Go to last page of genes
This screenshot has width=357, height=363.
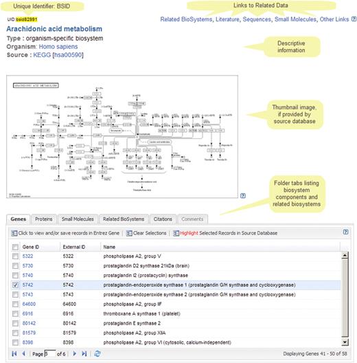(x=84, y=353)
